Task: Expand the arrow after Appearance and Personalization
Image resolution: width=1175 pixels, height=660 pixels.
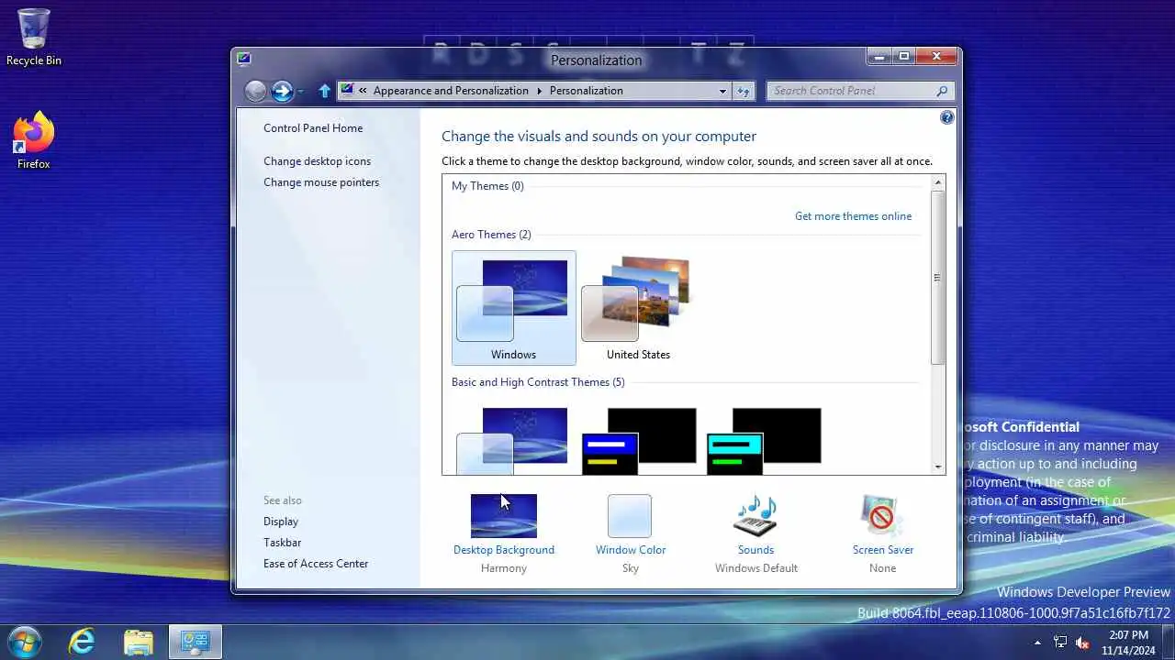Action: (x=540, y=91)
